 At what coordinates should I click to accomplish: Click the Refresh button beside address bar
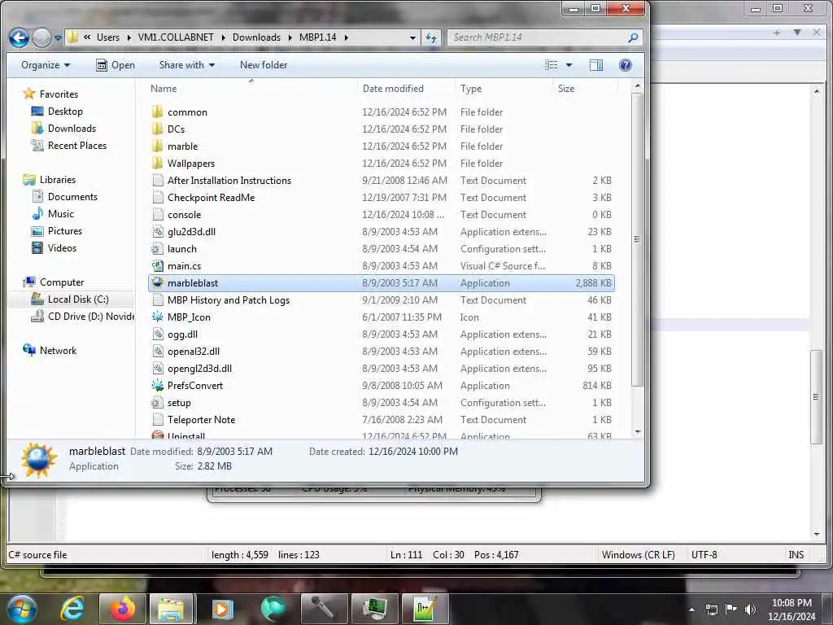(x=431, y=37)
